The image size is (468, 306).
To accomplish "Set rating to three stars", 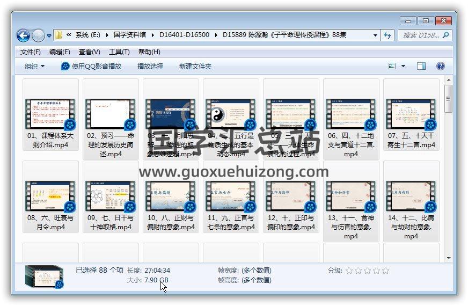I will point(368,271).
